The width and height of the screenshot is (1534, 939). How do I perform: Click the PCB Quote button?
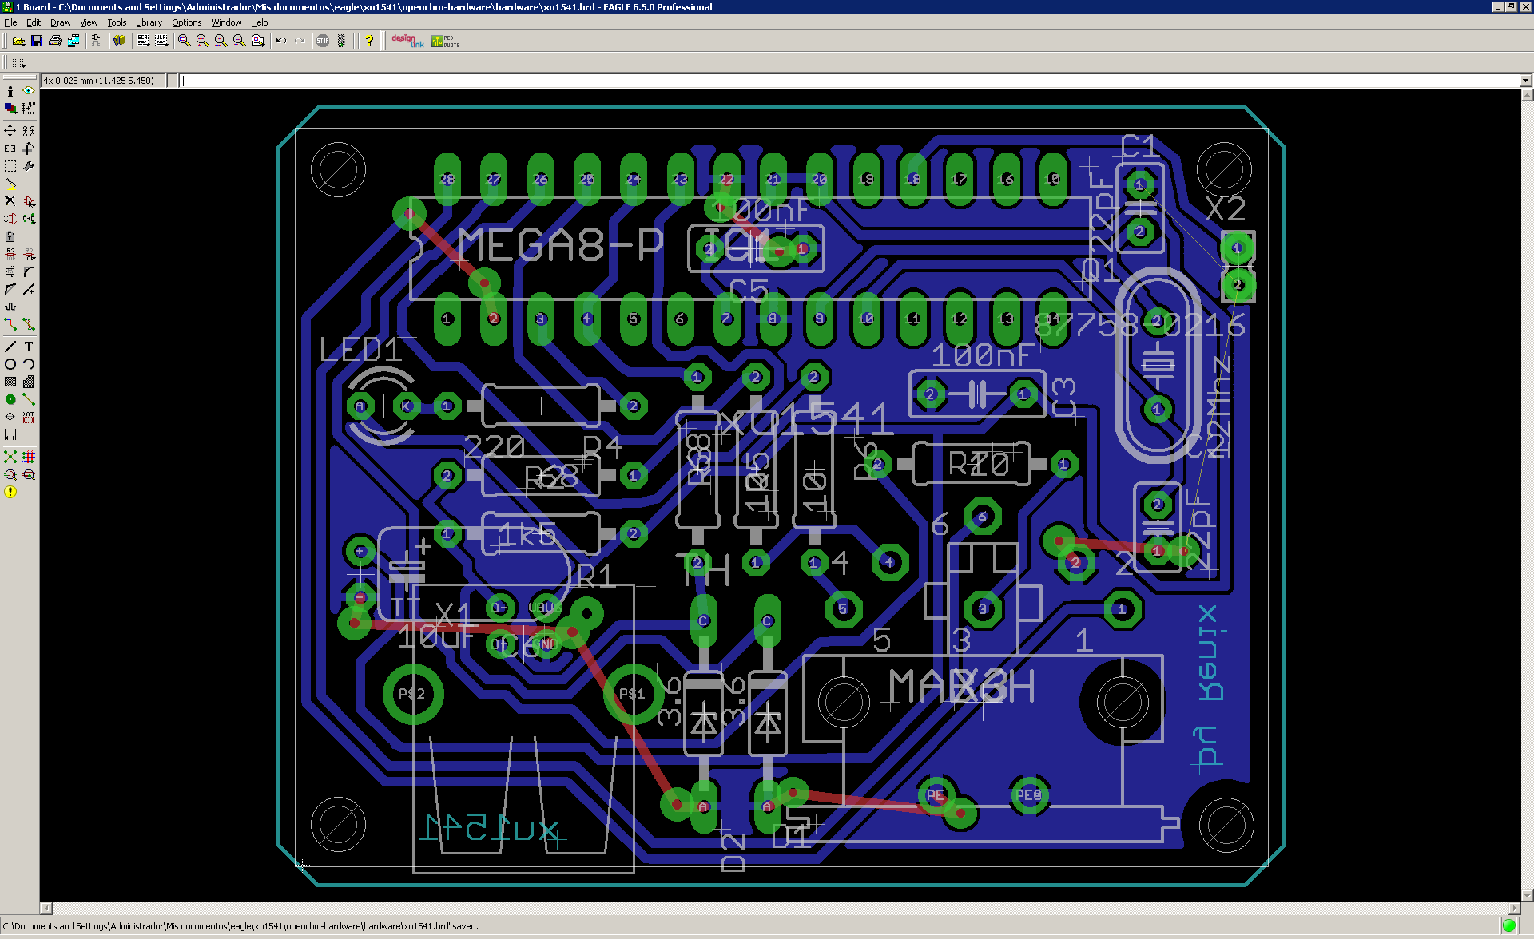click(445, 41)
